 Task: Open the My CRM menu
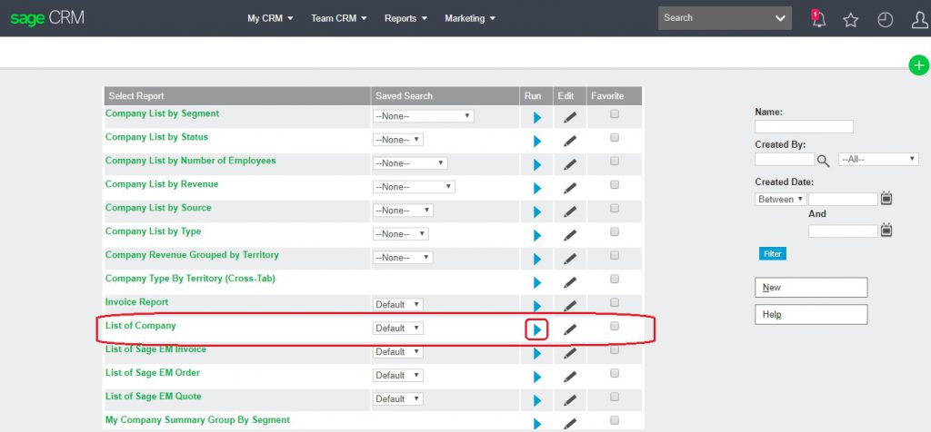[x=270, y=18]
